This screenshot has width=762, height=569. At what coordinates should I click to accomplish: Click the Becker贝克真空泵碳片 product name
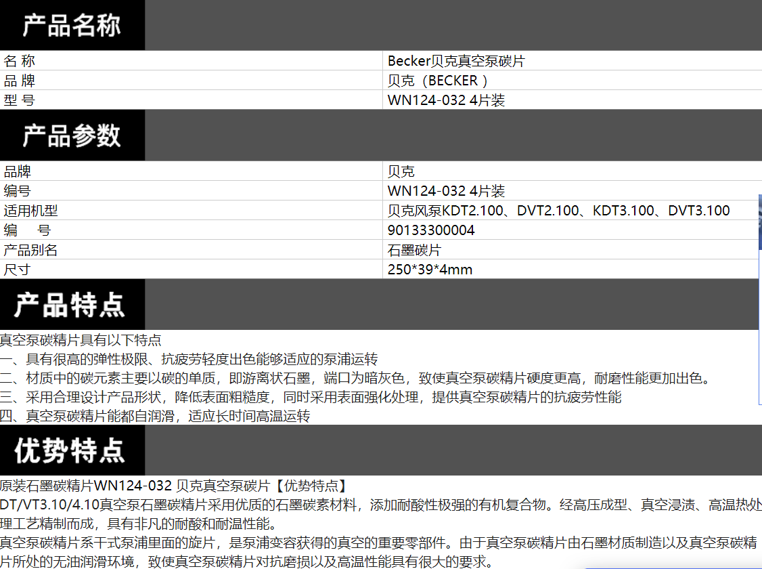click(456, 61)
